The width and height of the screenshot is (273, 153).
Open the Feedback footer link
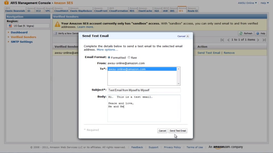pyautogui.click(x=137, y=147)
